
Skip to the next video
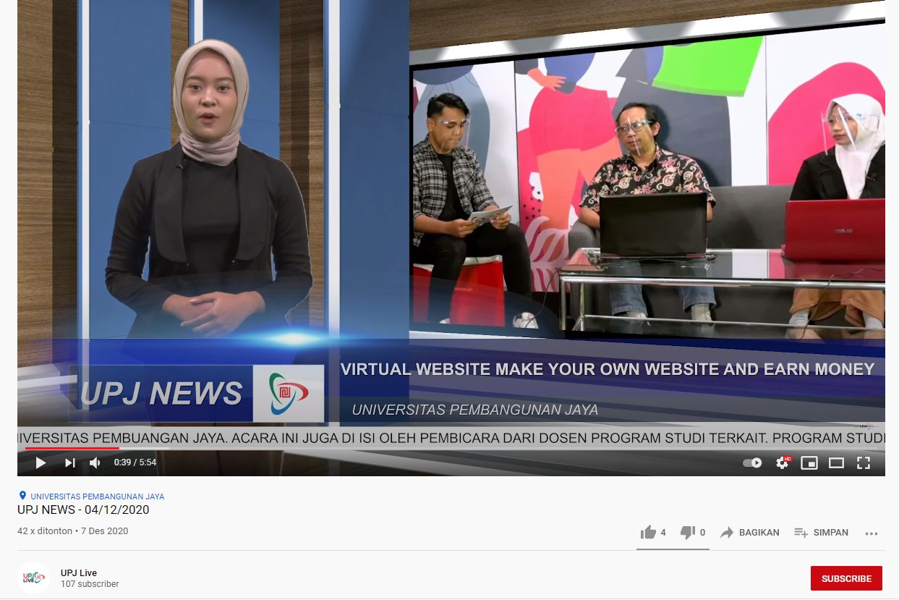tap(70, 462)
